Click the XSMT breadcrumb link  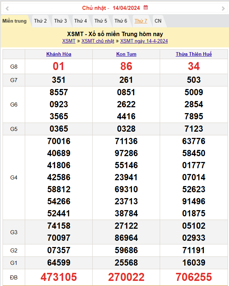pos(69,41)
